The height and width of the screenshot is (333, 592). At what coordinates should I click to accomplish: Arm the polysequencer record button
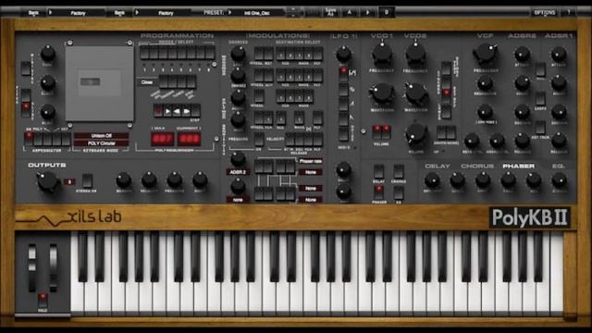click(x=158, y=111)
